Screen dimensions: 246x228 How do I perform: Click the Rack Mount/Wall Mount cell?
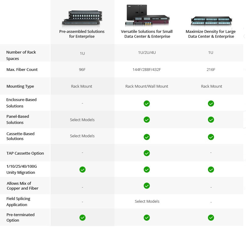tap(147, 86)
